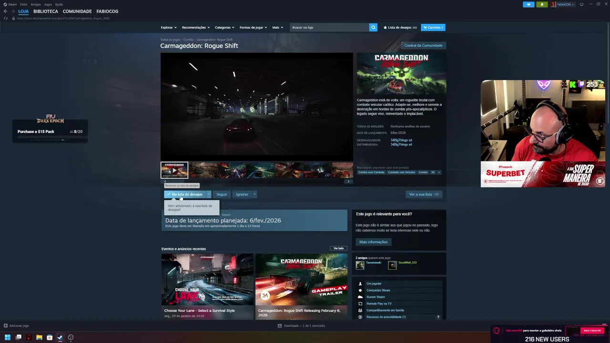This screenshot has height=343, width=610.
Task: Click the Carmageddon capsule header image
Action: click(401, 74)
